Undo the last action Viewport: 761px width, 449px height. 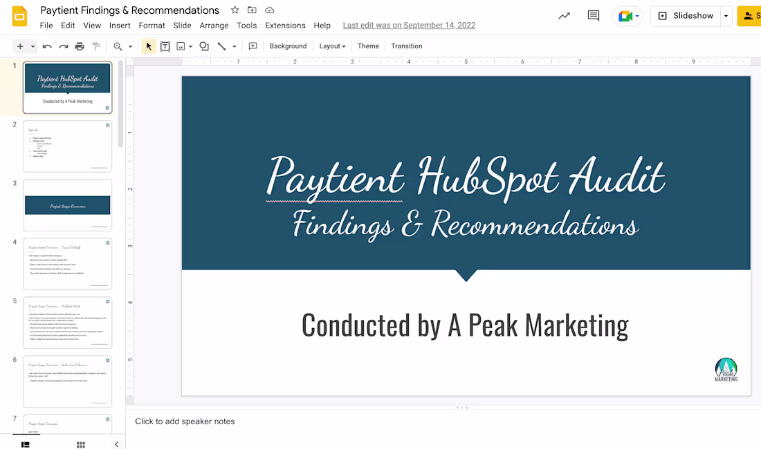click(x=46, y=46)
